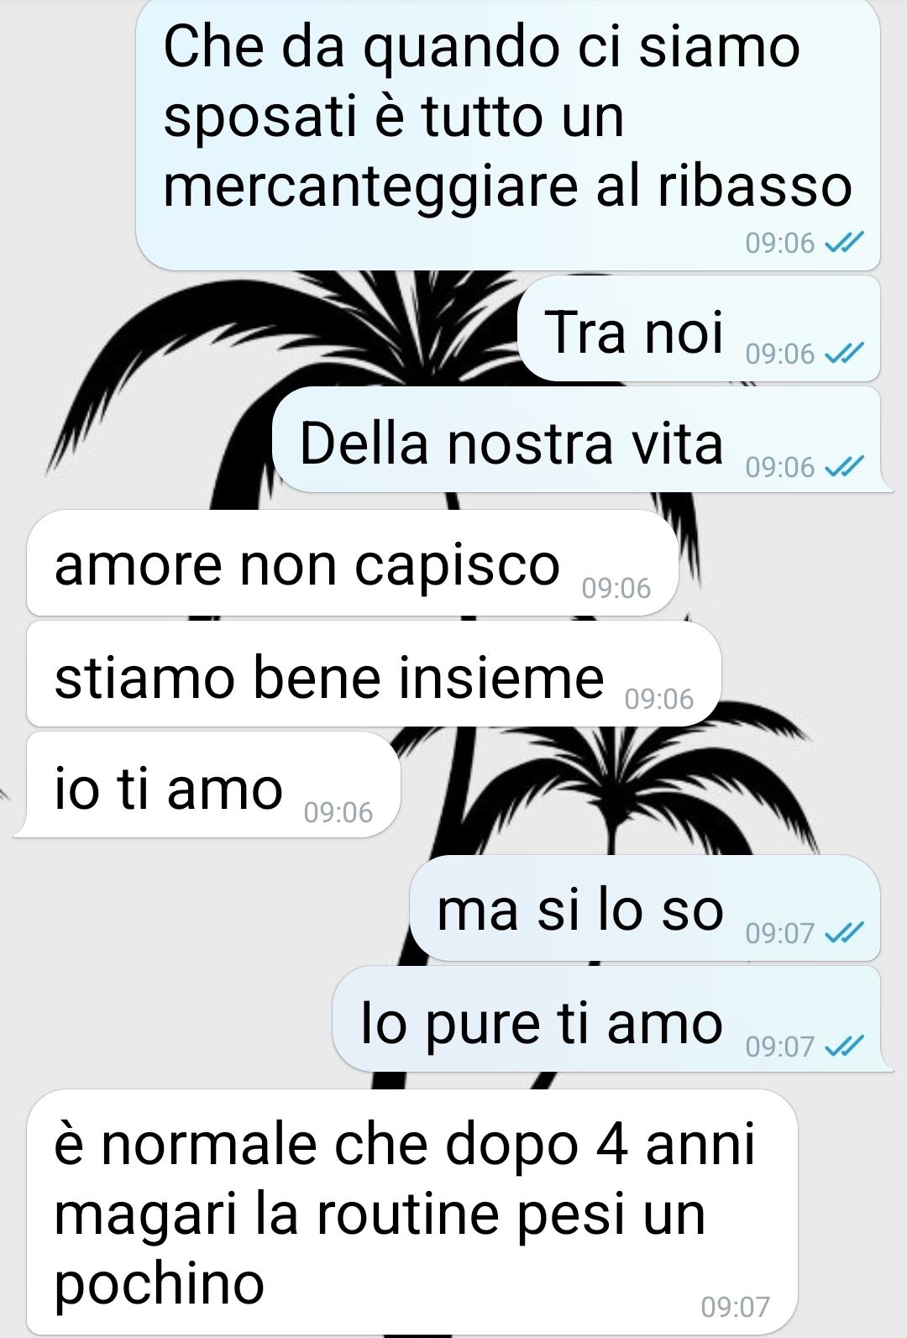Tap the 'stiamo bene insieme' bubble

pyautogui.click(x=374, y=674)
